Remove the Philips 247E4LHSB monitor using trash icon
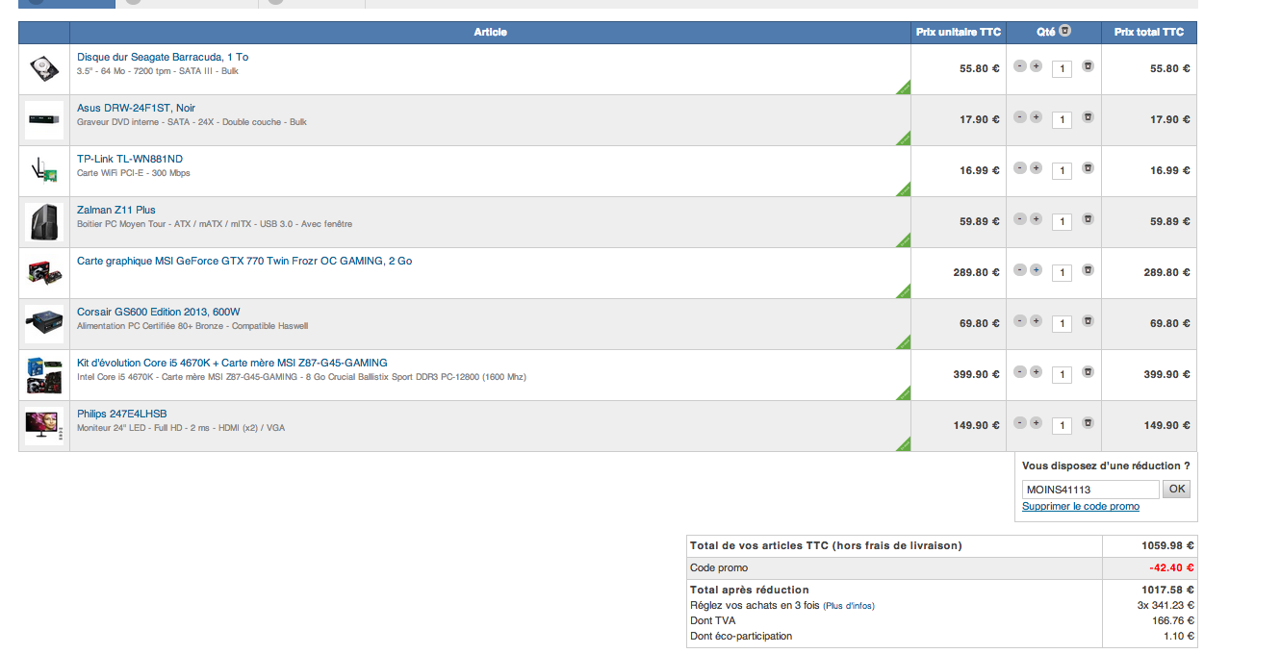Screen dimensions: 1281x654 (1088, 423)
